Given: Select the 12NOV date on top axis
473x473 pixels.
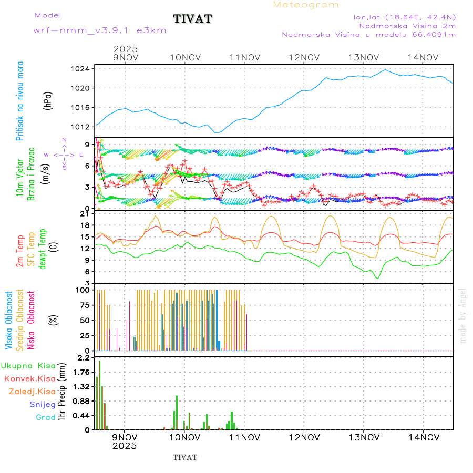Looking at the screenshot, I should click(x=304, y=57).
